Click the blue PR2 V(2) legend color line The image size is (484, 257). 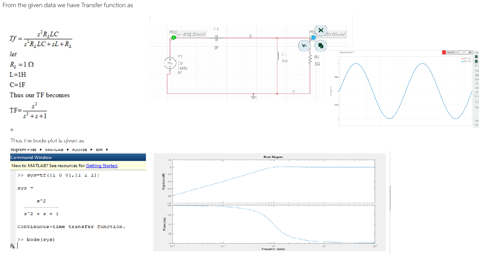tap(462, 61)
